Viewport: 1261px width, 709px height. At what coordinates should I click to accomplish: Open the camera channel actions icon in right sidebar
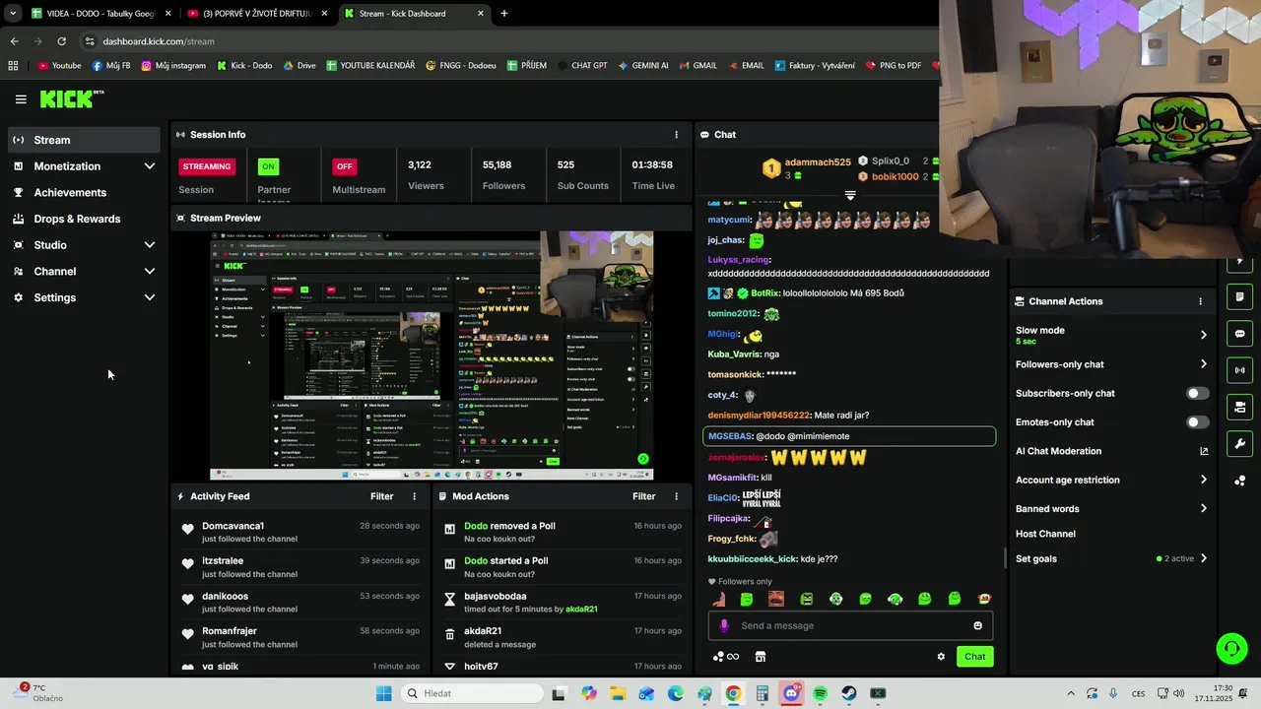tap(1239, 407)
